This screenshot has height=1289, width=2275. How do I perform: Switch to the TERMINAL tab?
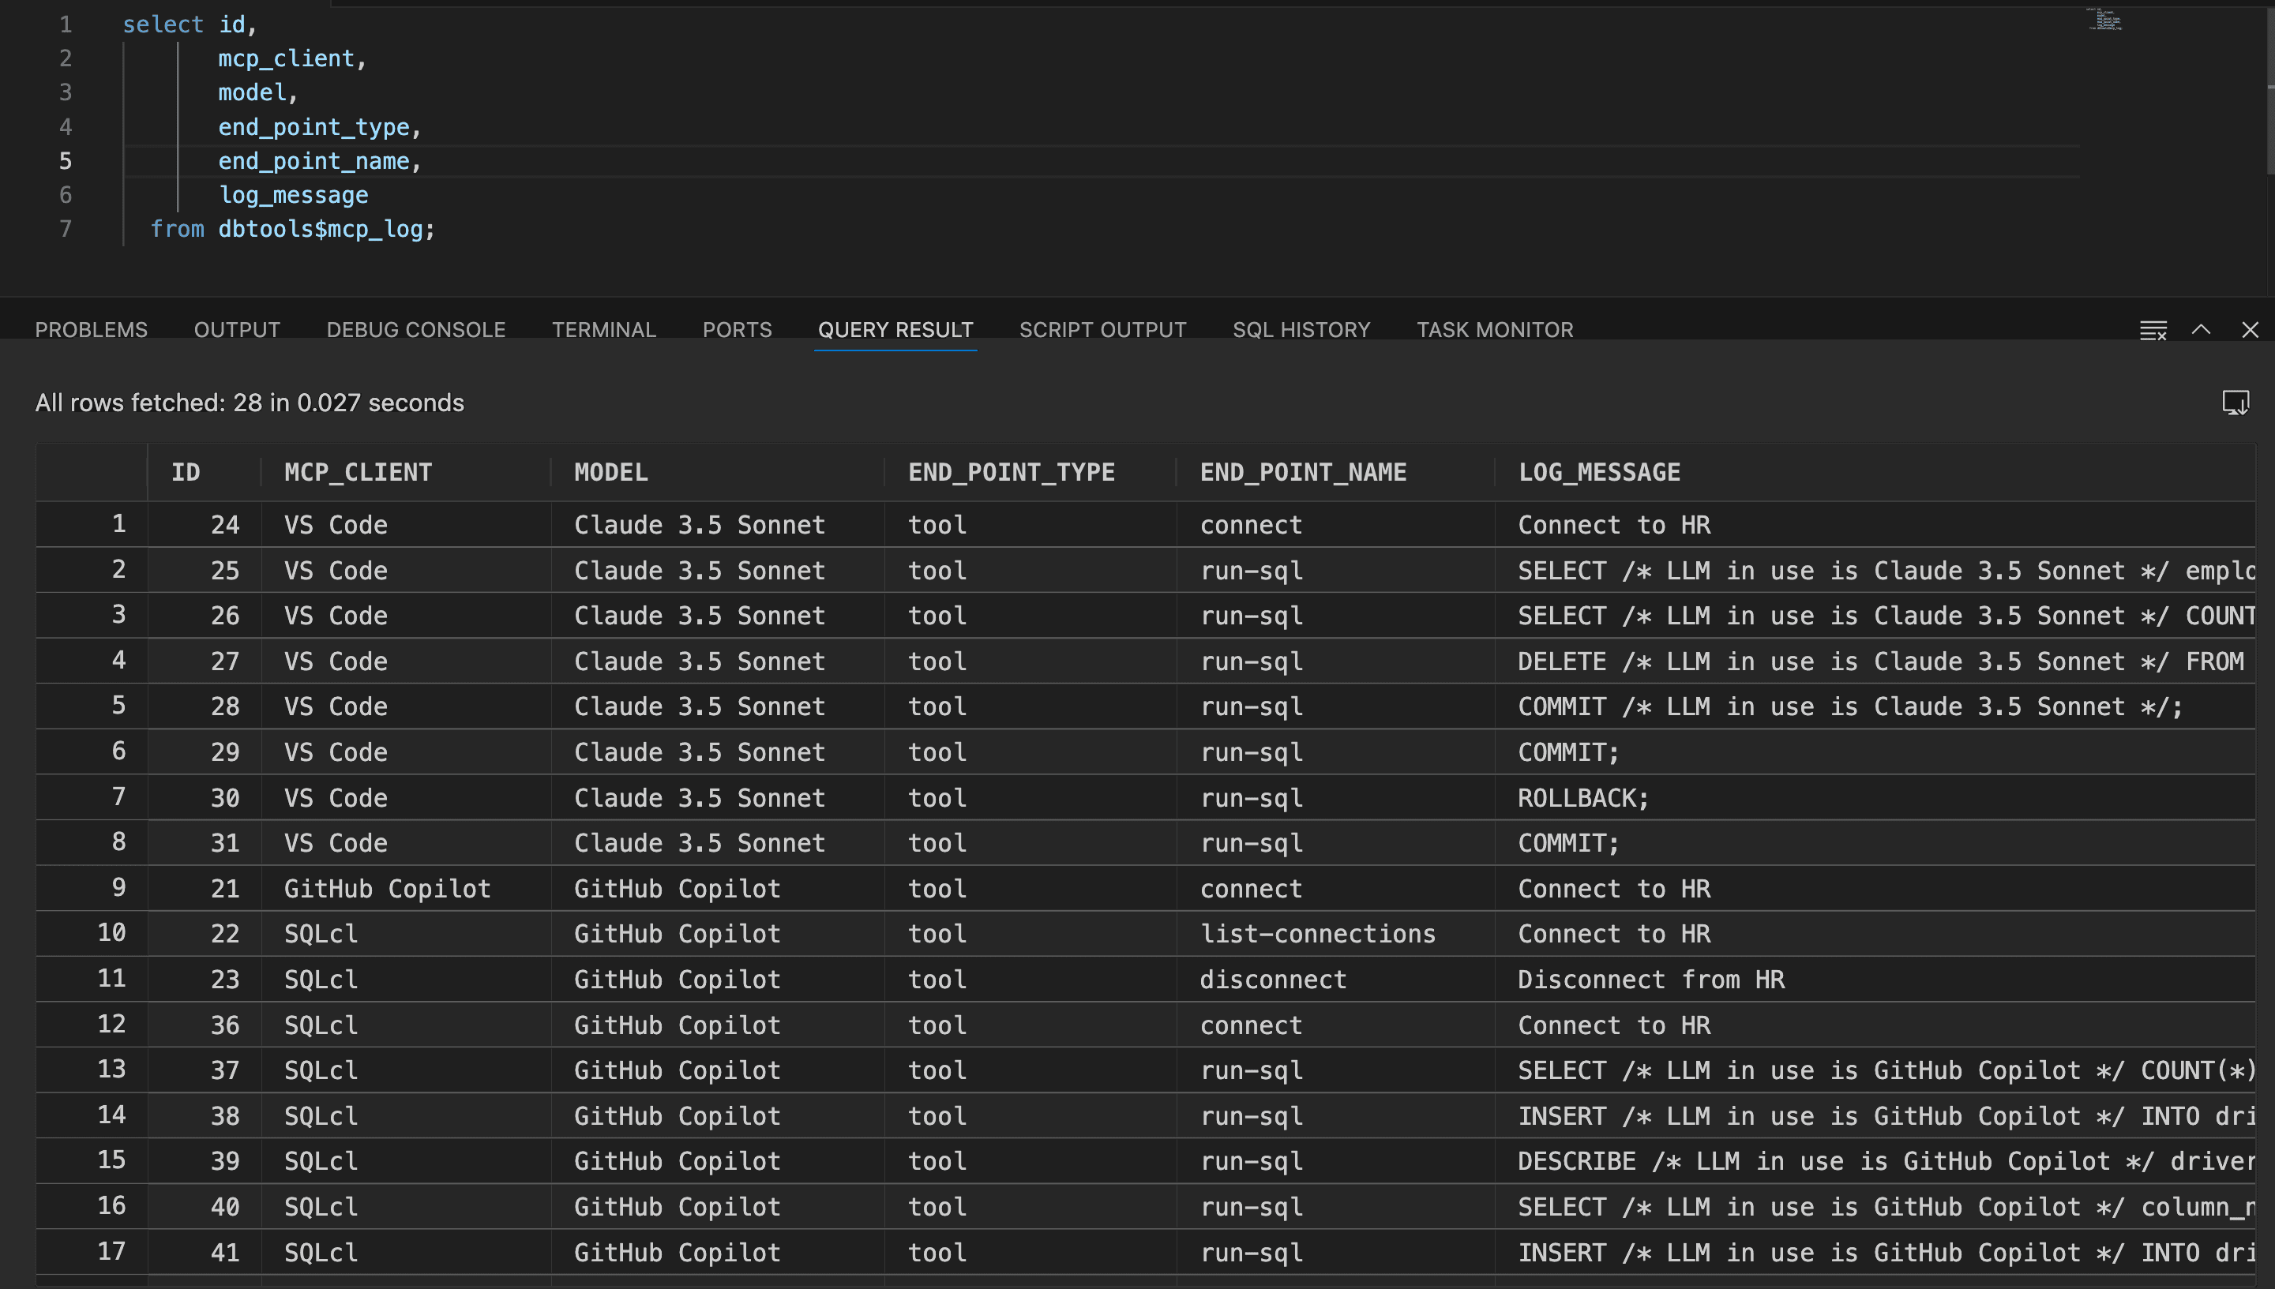[x=604, y=329]
